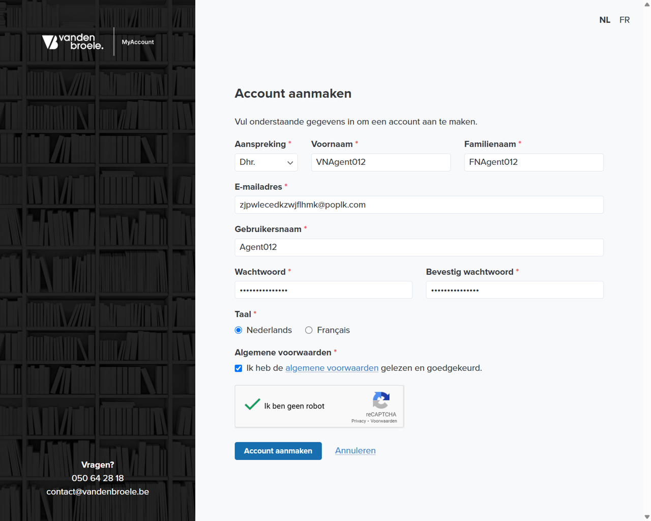The height and width of the screenshot is (521, 651).
Task: Open the reCAPTCHA Privacy link
Action: coord(359,421)
